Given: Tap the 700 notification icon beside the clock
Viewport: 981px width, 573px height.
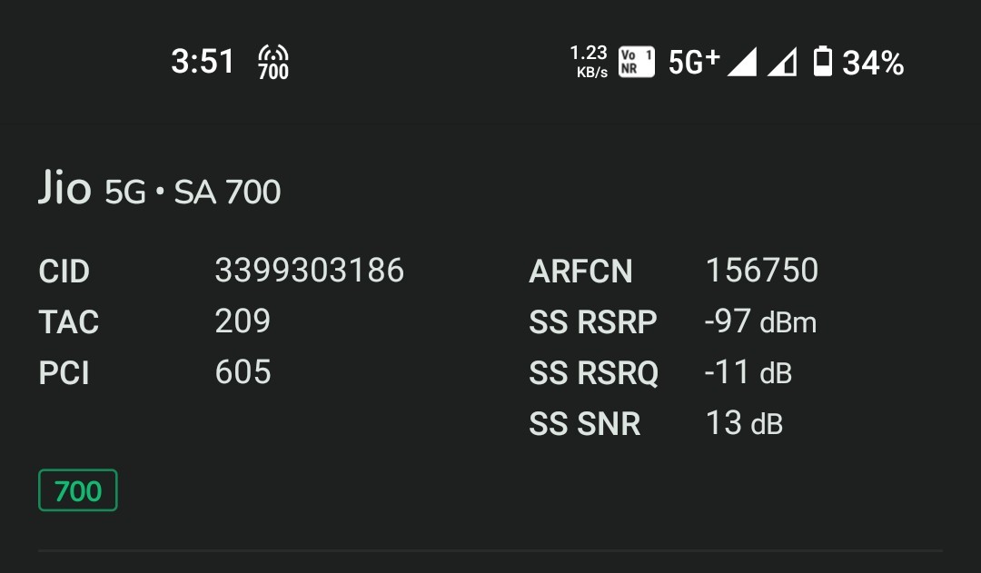Looking at the screenshot, I should pyautogui.click(x=272, y=62).
